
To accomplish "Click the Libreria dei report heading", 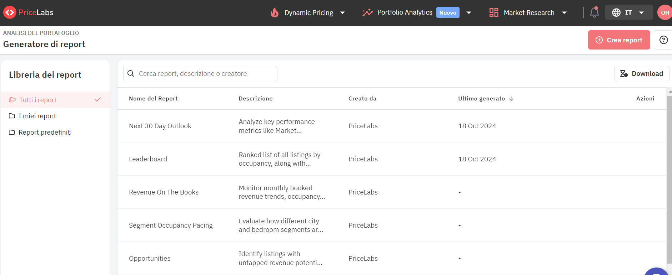I will [x=45, y=75].
